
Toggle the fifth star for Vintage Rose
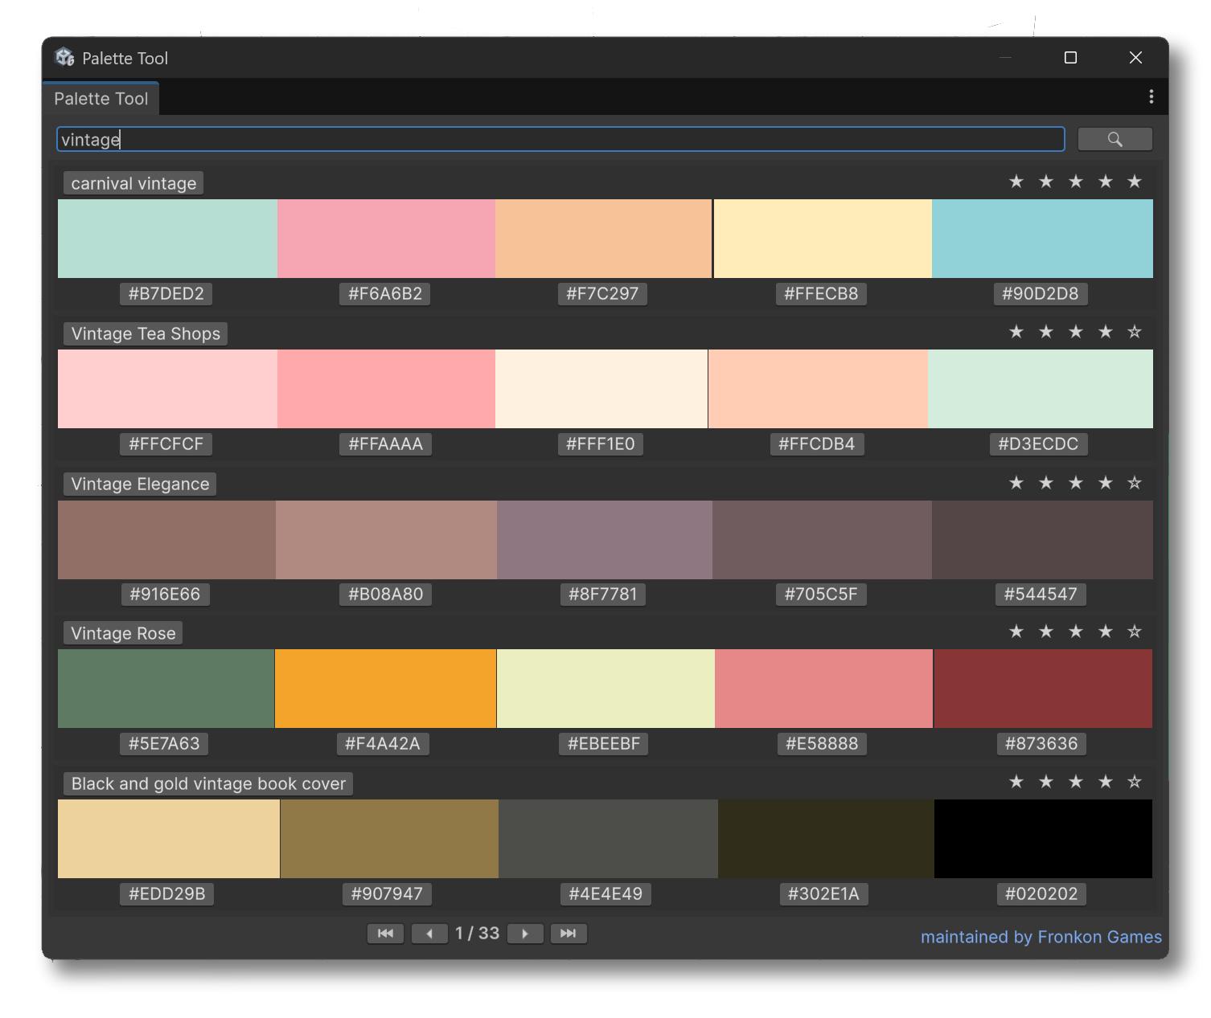point(1135,632)
